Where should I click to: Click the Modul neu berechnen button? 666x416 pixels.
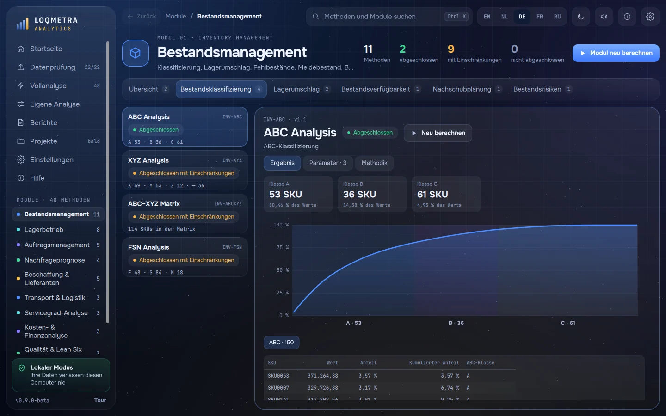coord(616,53)
